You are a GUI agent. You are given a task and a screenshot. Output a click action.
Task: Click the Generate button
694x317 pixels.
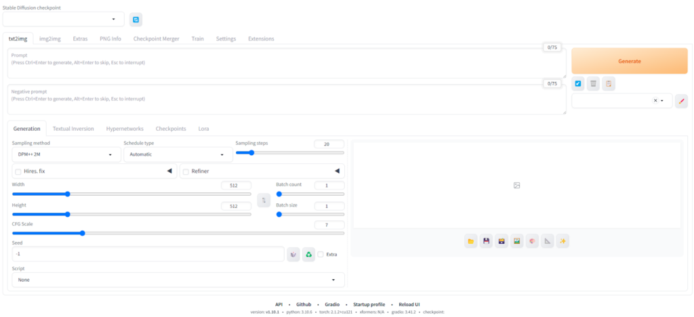630,61
